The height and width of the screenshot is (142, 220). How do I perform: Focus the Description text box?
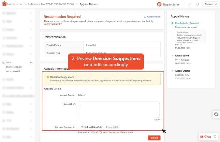(x=119, y=110)
